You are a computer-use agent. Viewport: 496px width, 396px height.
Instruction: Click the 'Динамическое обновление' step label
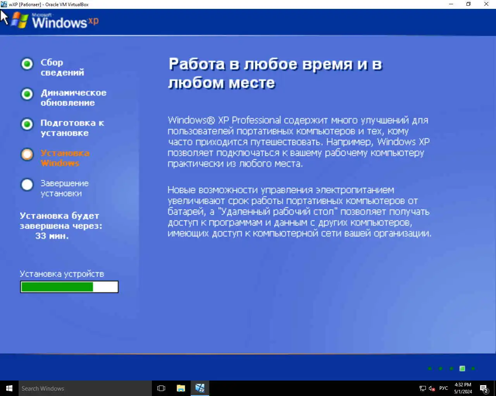click(x=73, y=97)
